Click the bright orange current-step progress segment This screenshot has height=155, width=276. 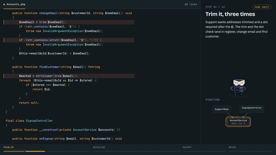point(35,151)
